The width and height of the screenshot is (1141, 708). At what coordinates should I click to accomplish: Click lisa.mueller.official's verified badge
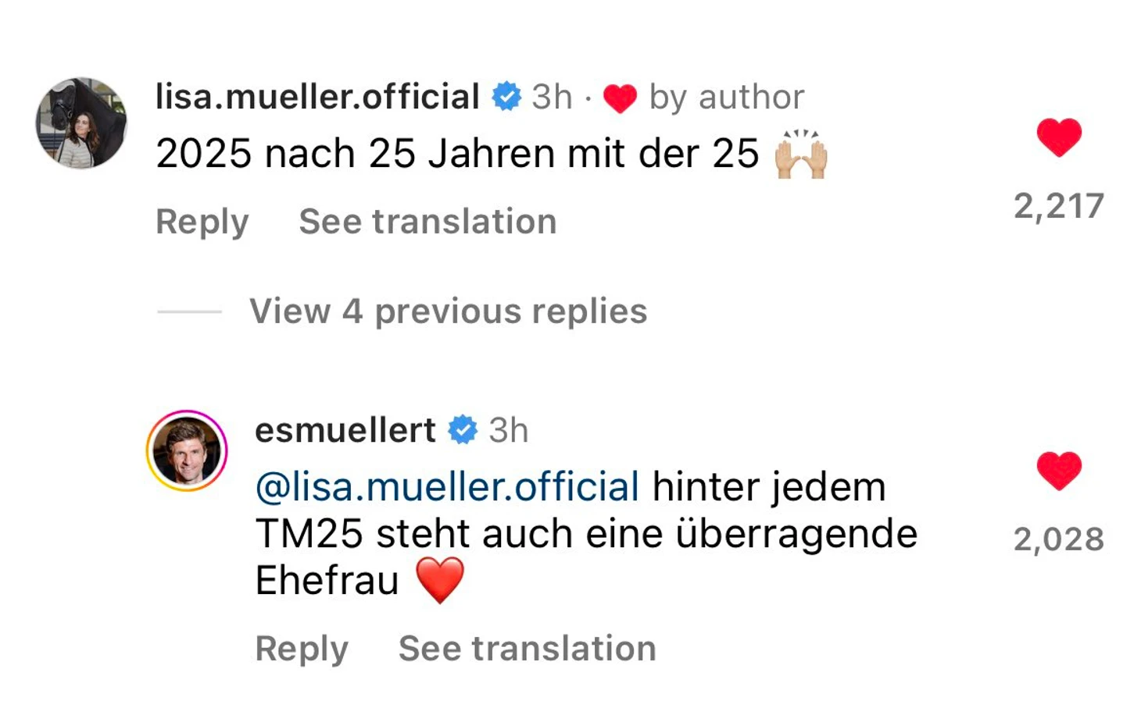coord(506,97)
